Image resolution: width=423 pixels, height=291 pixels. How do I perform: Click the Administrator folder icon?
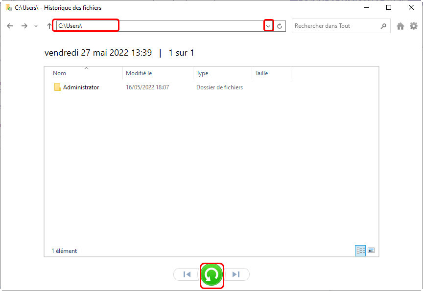pyautogui.click(x=57, y=87)
